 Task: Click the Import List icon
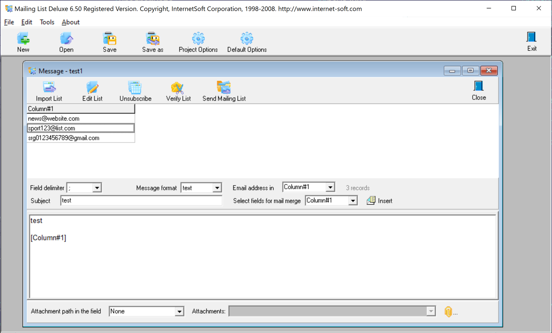point(48,91)
